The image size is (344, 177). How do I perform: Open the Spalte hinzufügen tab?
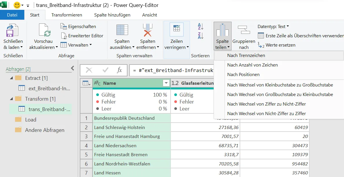112,15
